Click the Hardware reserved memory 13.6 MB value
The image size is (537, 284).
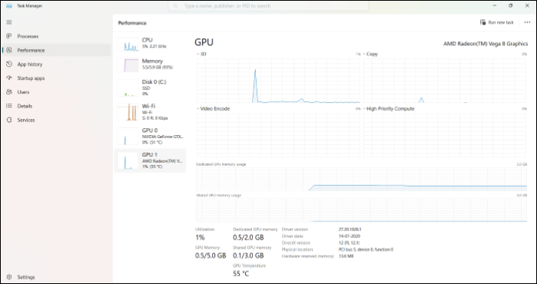[346, 256]
